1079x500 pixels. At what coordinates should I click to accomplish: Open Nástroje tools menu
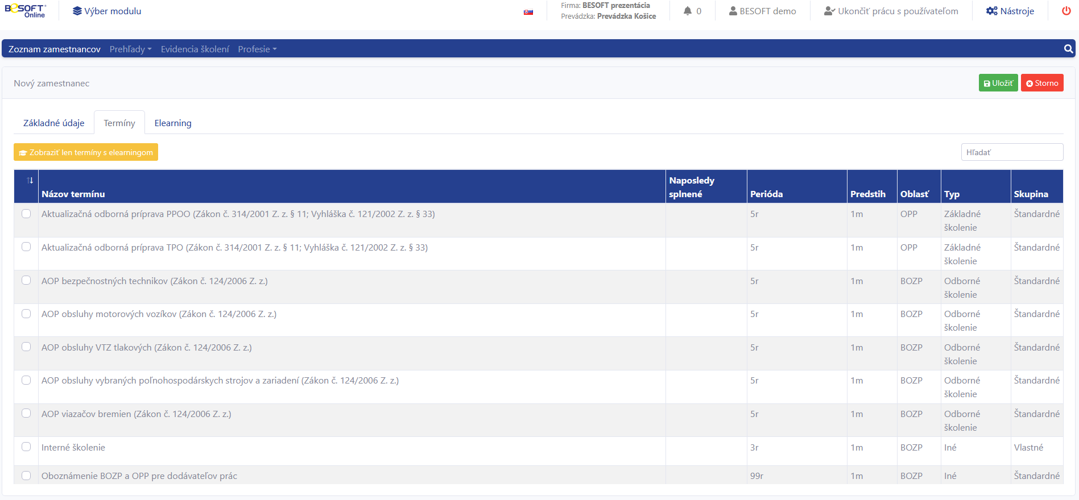point(1010,11)
